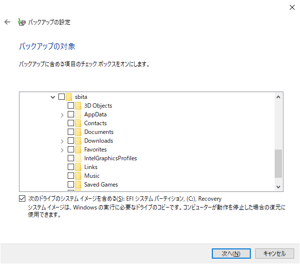Check the Music checkbox
Screen dimensions: 300x264
tap(71, 176)
